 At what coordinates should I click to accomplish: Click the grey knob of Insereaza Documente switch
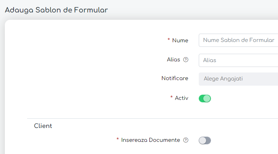[x=202, y=140]
